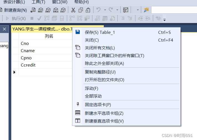Click the query options window icon
This screenshot has height=140, width=197.
click(x=54, y=19)
